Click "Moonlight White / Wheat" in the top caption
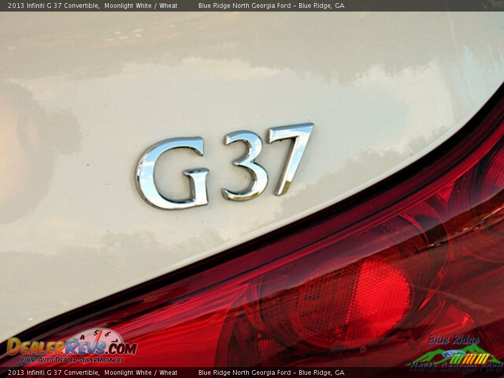 pyautogui.click(x=141, y=6)
